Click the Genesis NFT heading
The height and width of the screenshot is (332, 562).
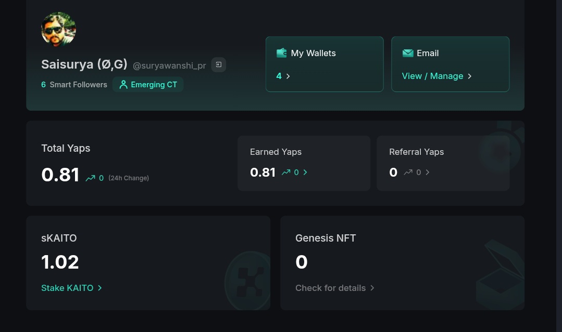point(326,238)
